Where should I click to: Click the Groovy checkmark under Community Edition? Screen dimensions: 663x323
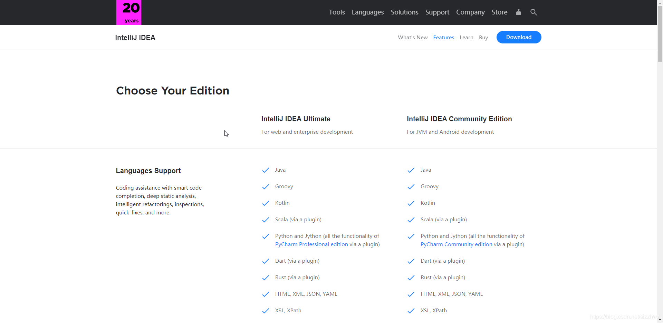coord(411,186)
